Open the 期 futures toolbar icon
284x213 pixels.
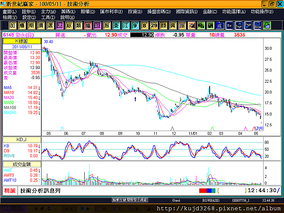31,26
